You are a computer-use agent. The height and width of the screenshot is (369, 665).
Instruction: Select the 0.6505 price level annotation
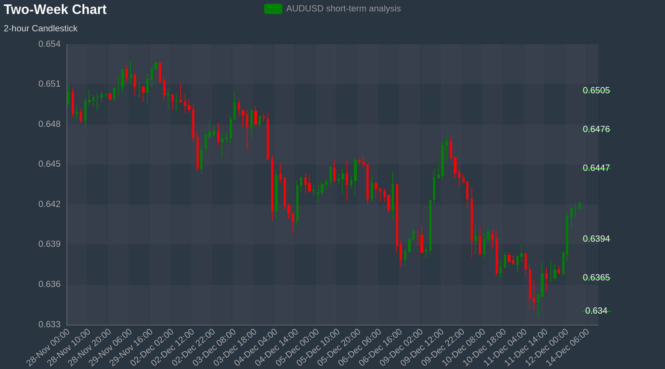point(596,90)
